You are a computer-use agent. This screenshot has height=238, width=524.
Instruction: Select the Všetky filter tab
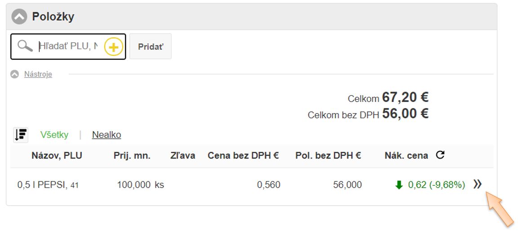tap(54, 135)
